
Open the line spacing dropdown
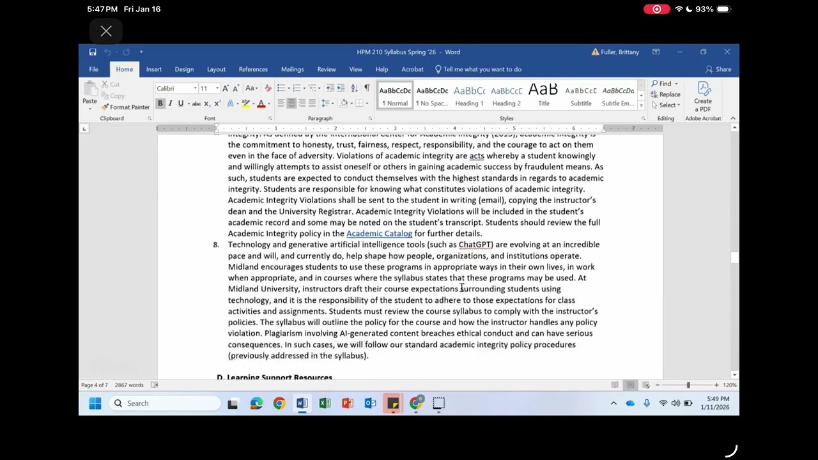coord(328,103)
